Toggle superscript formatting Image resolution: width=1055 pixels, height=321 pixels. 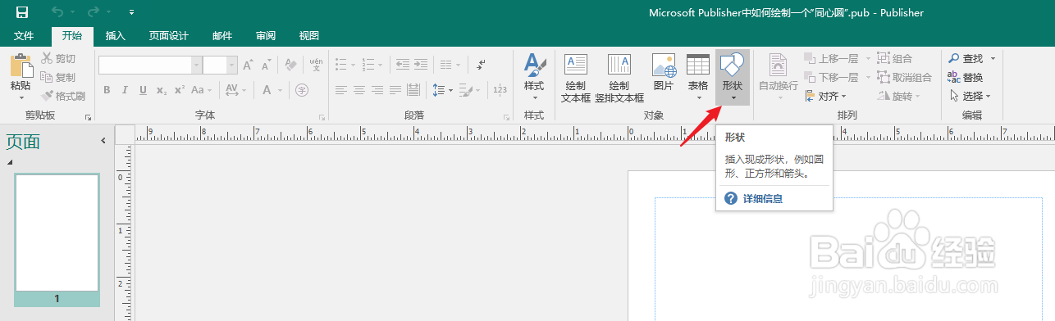[179, 90]
